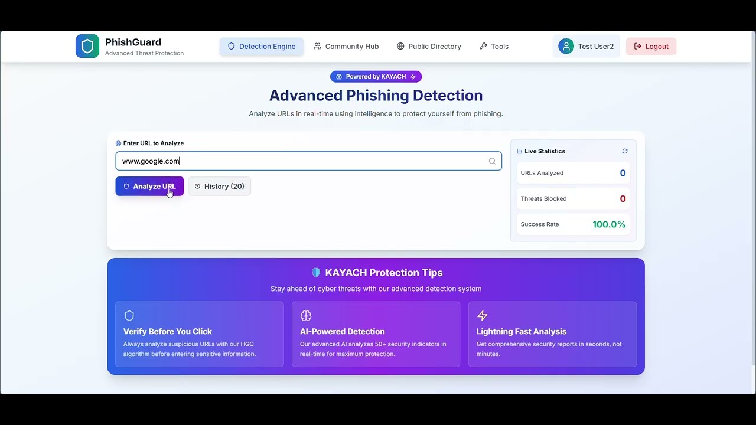
Task: Open History (20)
Action: click(x=219, y=186)
